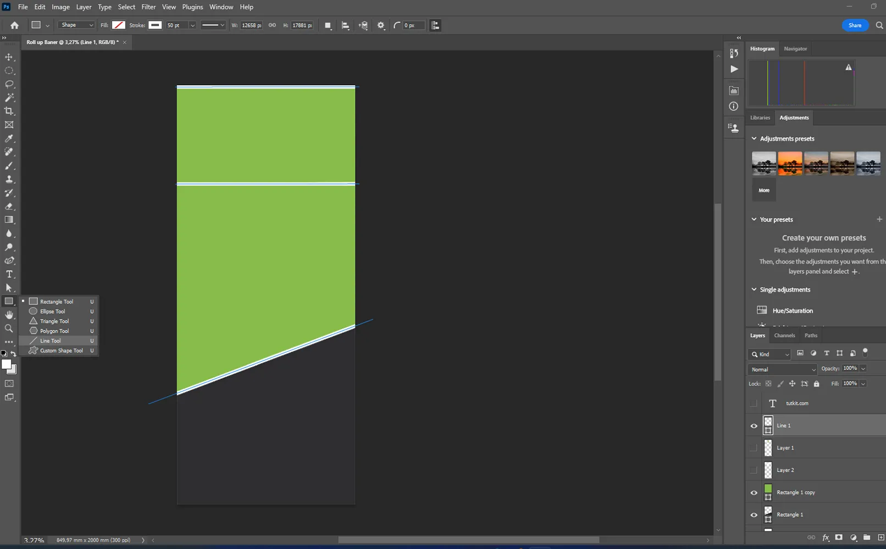Click the Home icon in options bar
This screenshot has height=549, width=886.
tap(15, 25)
